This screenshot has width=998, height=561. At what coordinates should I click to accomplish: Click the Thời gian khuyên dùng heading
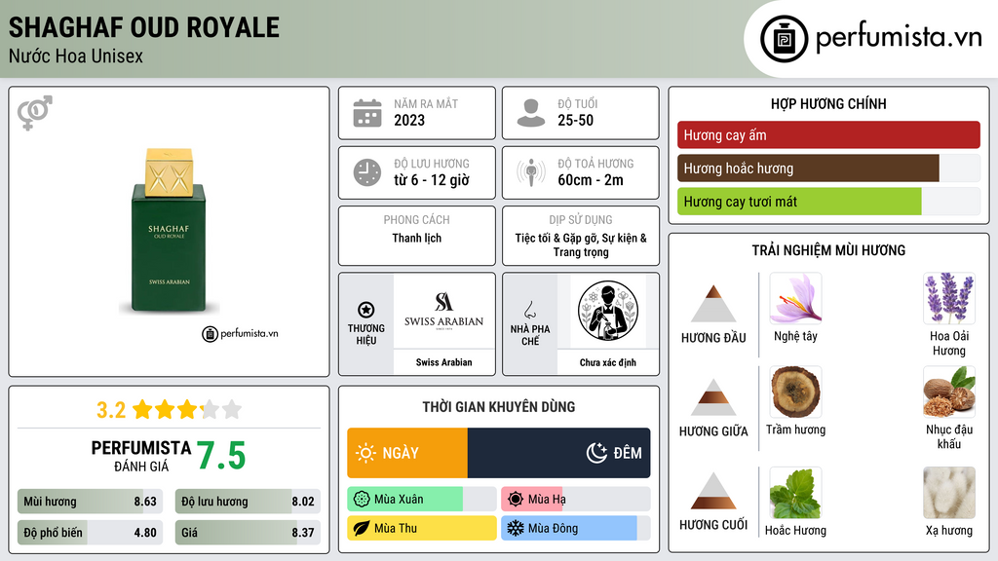coord(499,407)
